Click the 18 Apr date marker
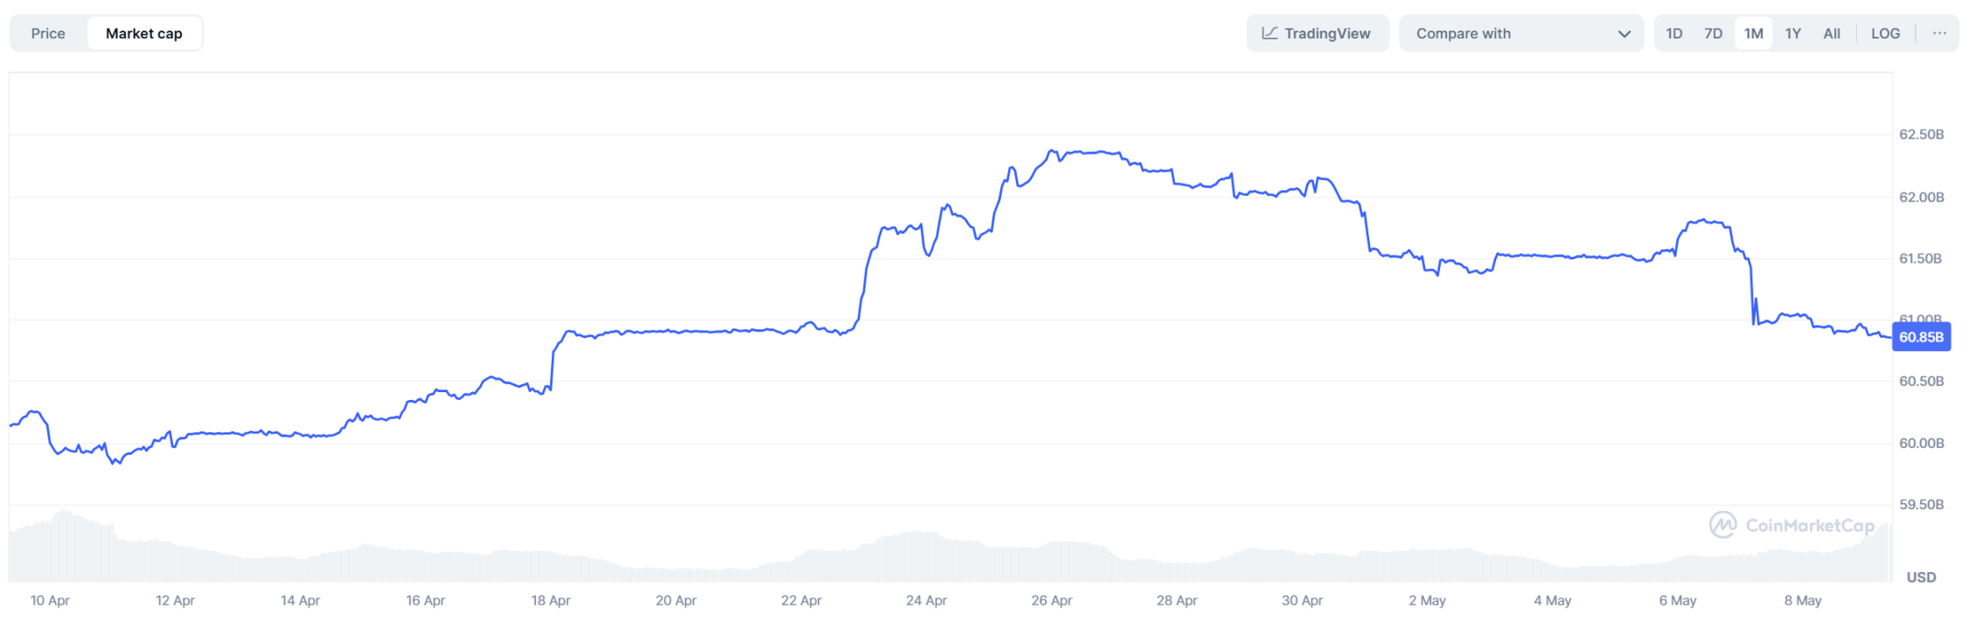This screenshot has width=1976, height=635. pos(551,600)
